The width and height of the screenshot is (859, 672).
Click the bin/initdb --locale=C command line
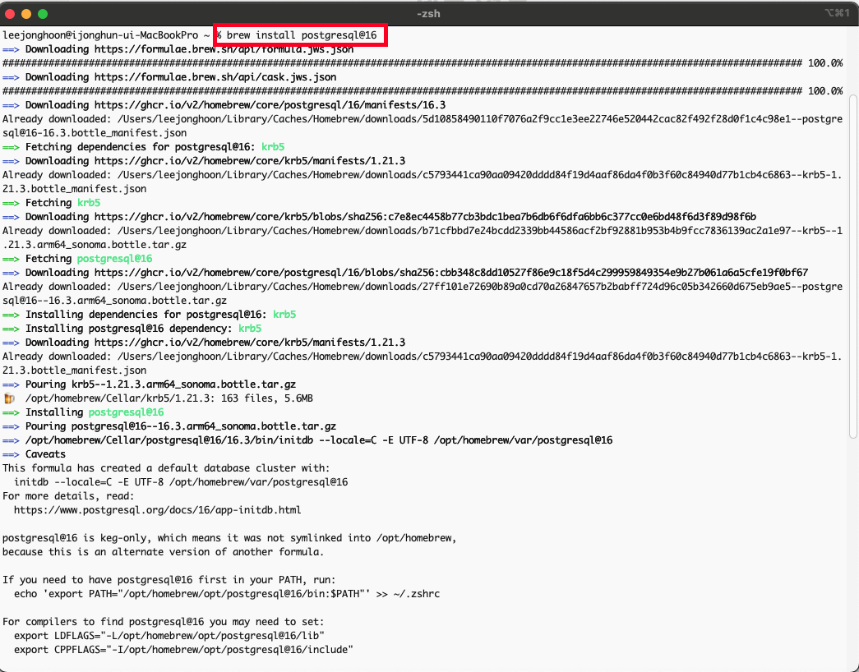(307, 440)
